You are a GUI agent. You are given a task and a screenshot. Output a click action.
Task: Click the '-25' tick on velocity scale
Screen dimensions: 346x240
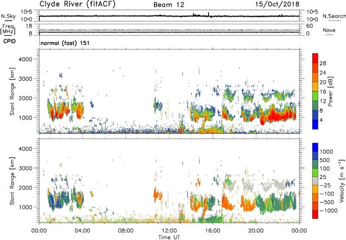tap(325, 185)
